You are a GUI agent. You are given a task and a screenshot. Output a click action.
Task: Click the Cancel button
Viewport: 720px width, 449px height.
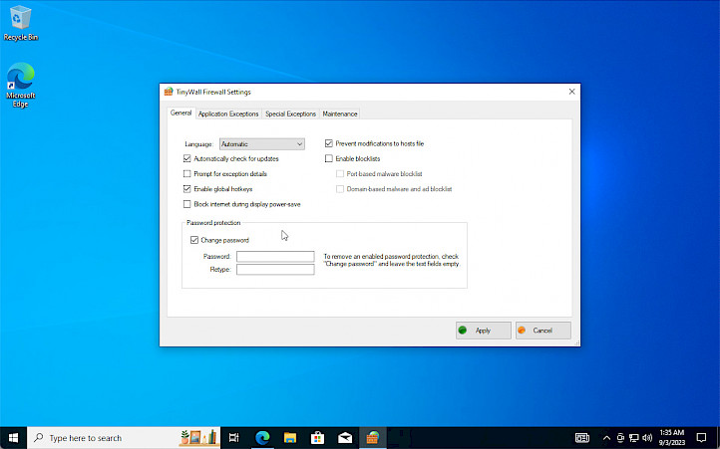tap(542, 331)
